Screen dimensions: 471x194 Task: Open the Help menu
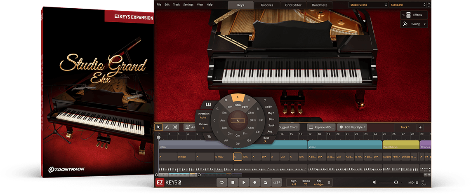point(210,5)
